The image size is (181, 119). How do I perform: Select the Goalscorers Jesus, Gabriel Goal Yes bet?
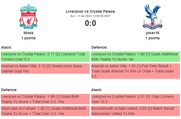[x=45, y=69]
